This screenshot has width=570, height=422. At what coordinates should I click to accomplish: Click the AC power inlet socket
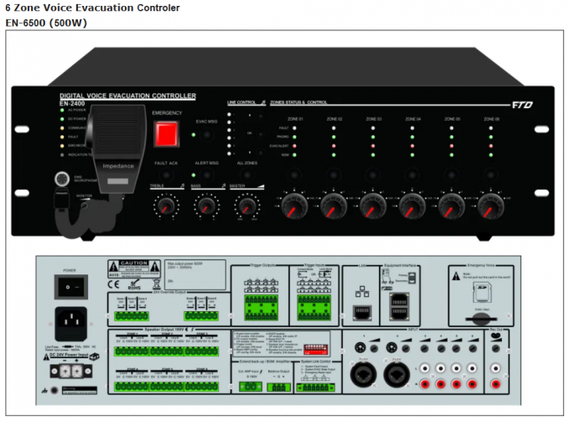[x=72, y=320]
